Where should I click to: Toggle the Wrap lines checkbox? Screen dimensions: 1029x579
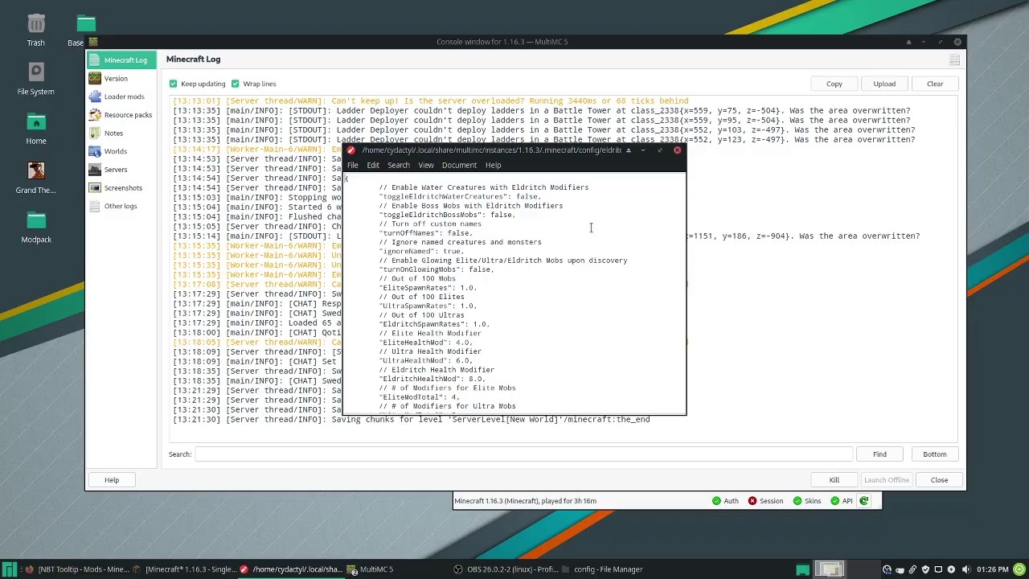(x=235, y=84)
